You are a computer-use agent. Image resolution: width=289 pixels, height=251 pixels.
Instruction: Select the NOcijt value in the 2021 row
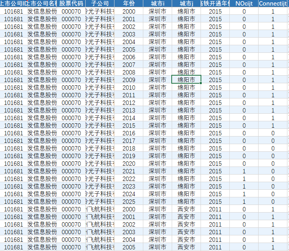point(244,171)
